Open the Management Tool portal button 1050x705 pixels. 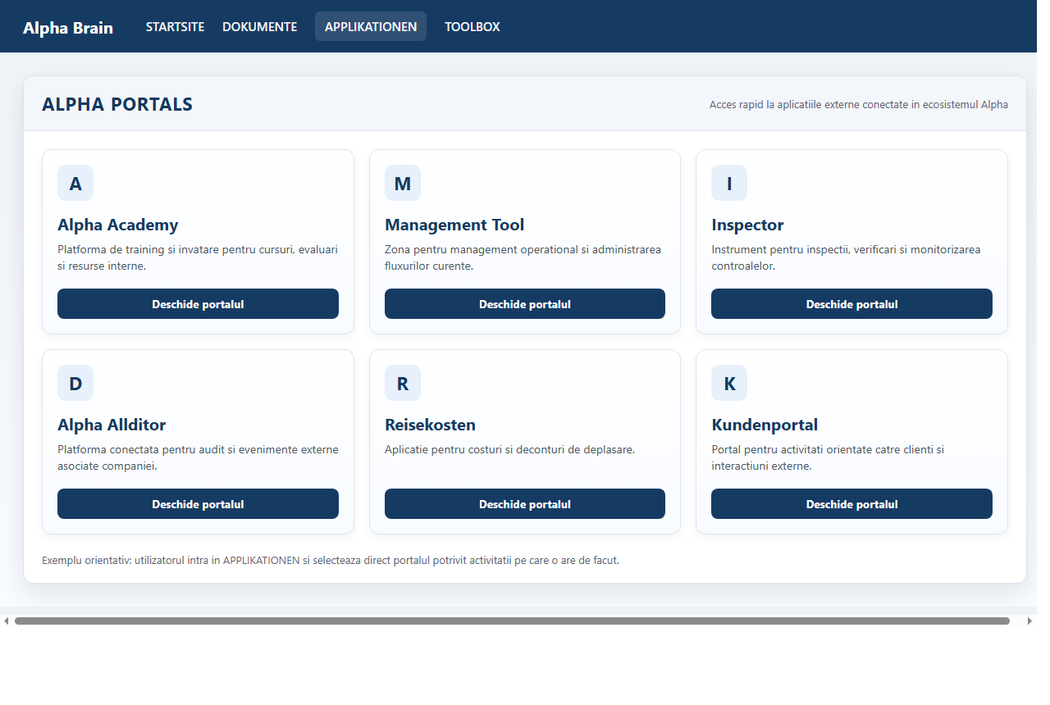pos(525,304)
